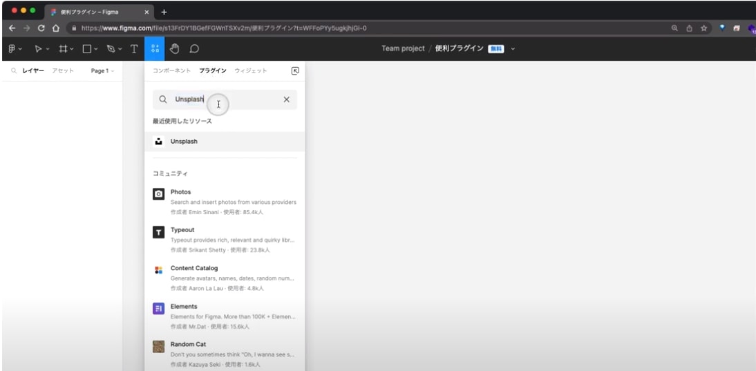756x371 pixels.
Task: Expand Frame tool options chevron
Action: pyautogui.click(x=72, y=49)
